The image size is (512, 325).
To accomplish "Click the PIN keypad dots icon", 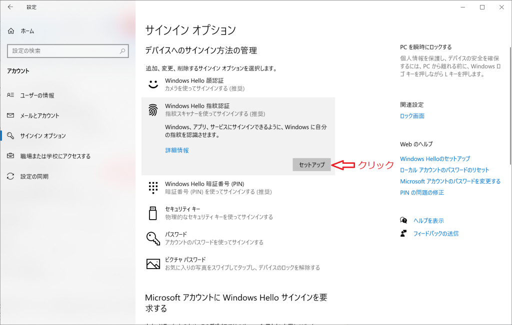I will (x=153, y=188).
